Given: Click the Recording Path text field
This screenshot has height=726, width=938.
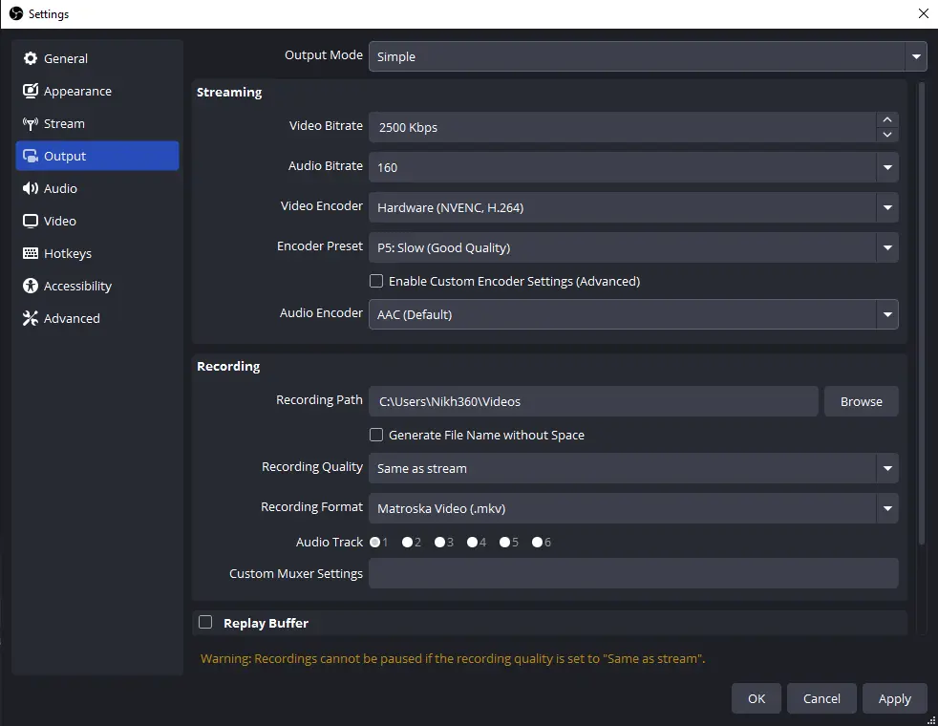Looking at the screenshot, I should tap(593, 401).
